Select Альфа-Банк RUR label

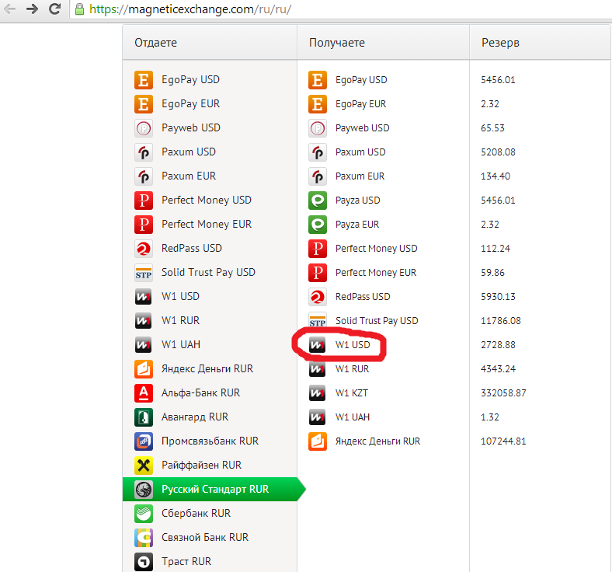[201, 392]
